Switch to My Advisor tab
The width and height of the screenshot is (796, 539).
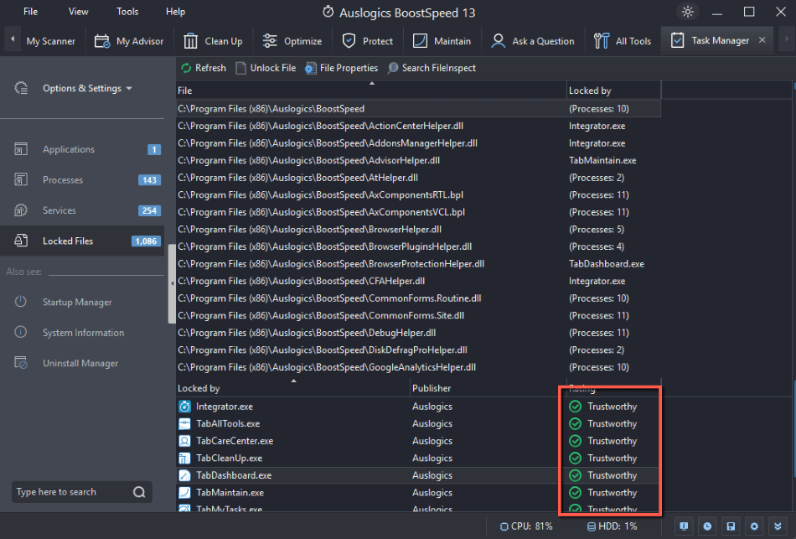pos(129,41)
